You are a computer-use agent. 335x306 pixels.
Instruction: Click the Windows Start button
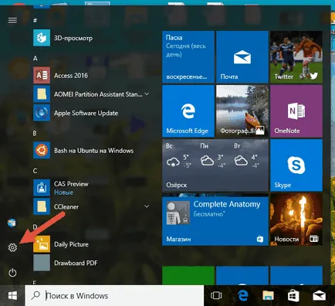[x=12, y=296]
